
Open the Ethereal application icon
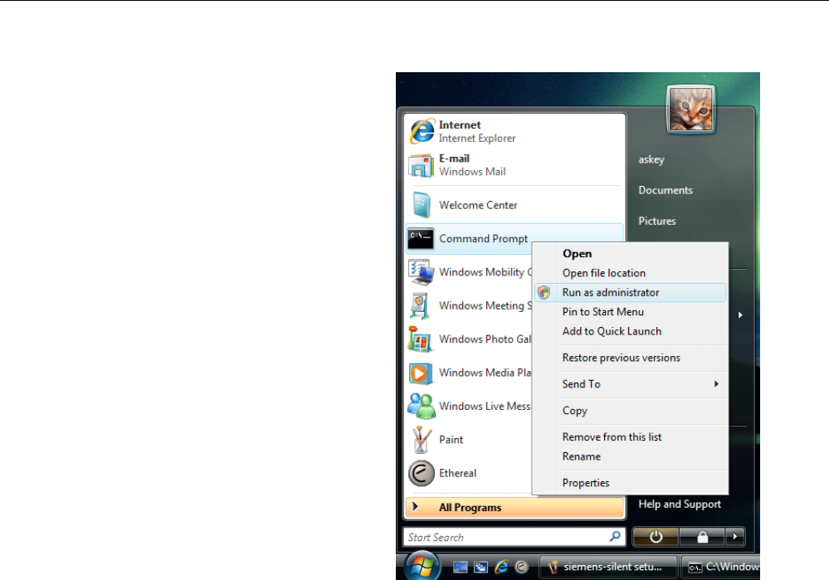pos(422,473)
